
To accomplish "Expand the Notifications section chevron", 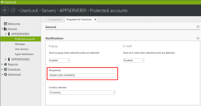I will tap(198, 38).
